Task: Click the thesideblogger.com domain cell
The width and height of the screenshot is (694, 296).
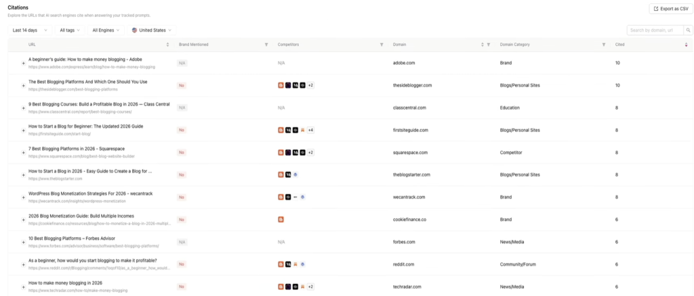Action: (x=412, y=86)
